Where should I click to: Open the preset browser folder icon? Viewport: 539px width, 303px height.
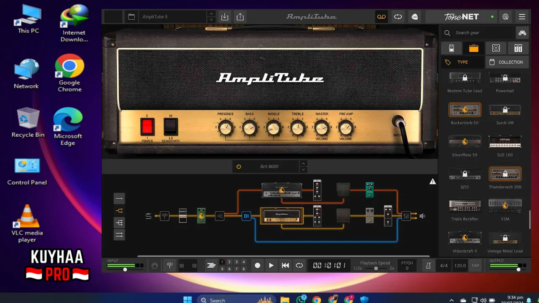pos(131,17)
